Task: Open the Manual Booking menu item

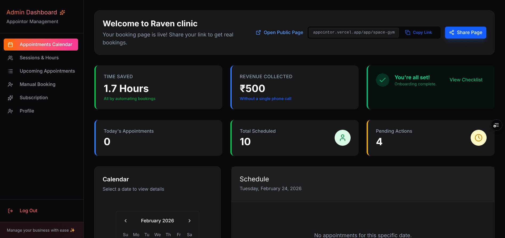Action: [37, 84]
